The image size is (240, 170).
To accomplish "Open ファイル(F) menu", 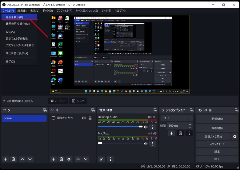I will pos(8,11).
